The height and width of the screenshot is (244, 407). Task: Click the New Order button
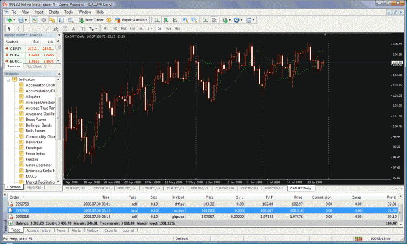click(x=91, y=20)
